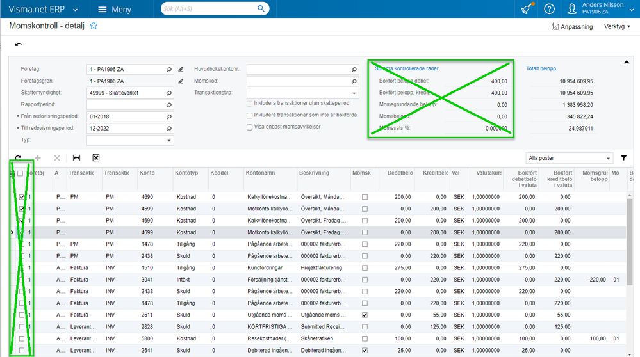
Task: Open the help question mark icon
Action: click(549, 8)
